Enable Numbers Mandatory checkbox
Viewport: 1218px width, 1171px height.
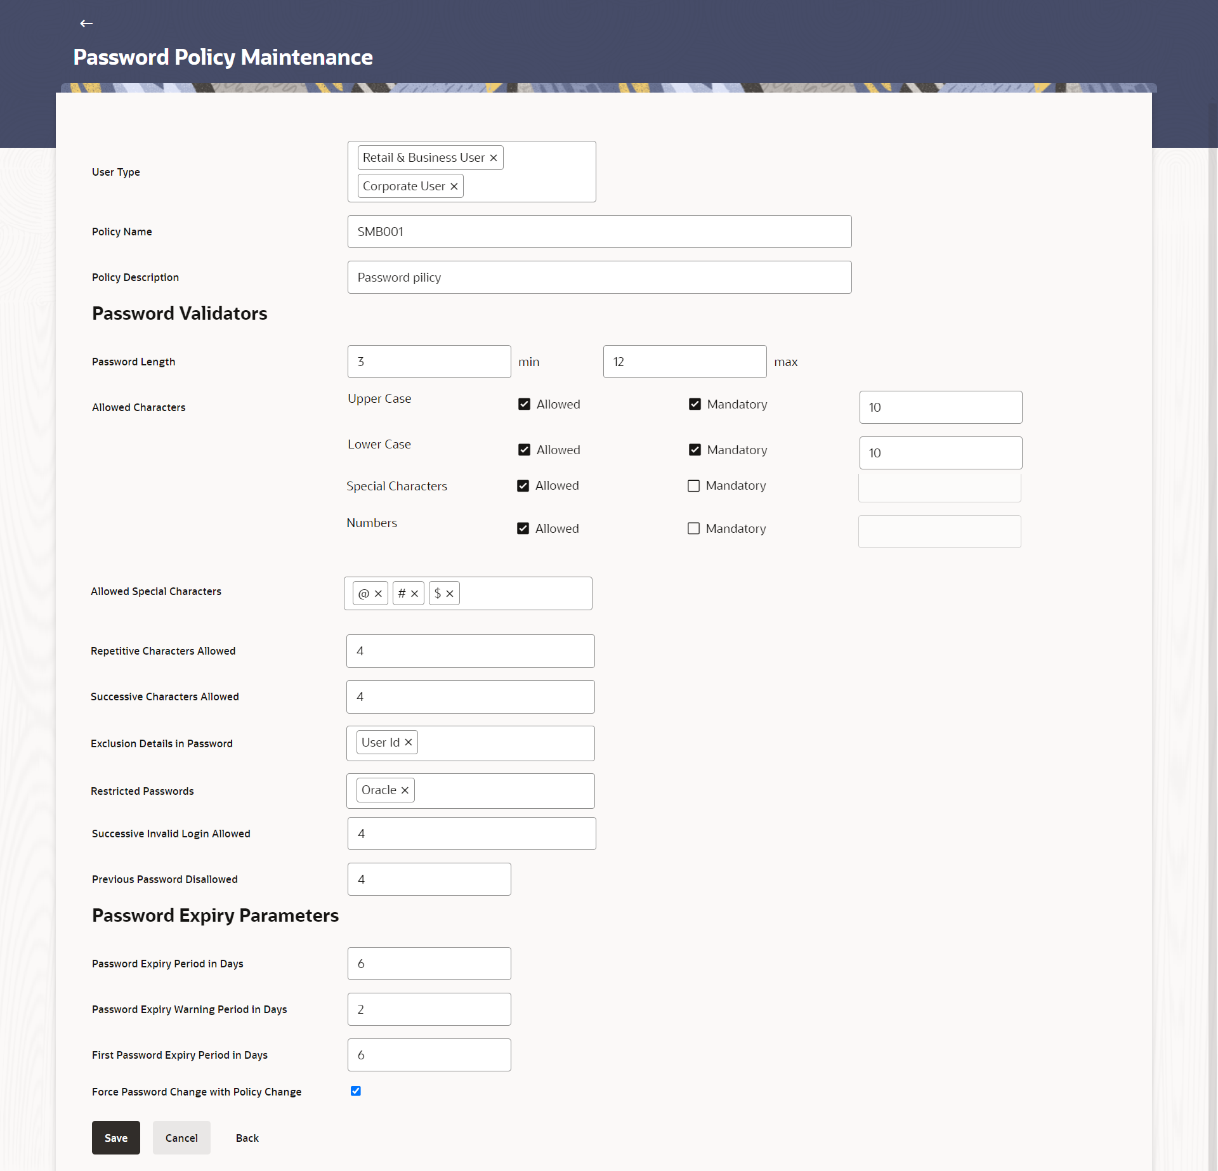pyautogui.click(x=693, y=528)
